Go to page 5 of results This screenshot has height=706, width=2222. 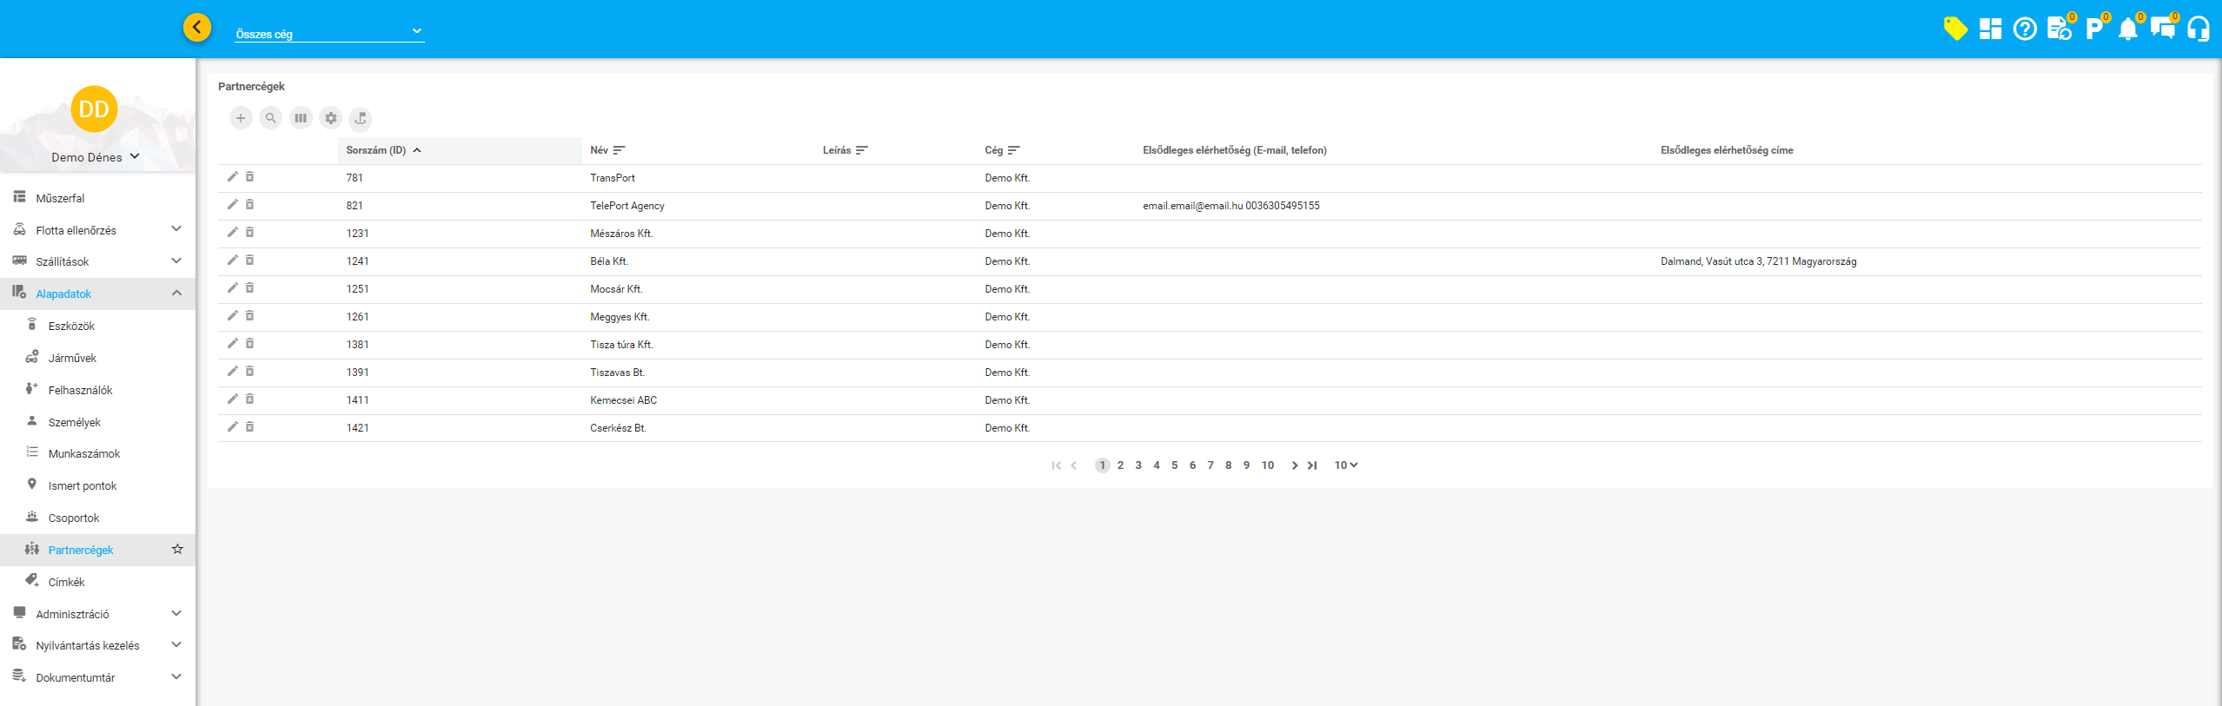(x=1174, y=465)
